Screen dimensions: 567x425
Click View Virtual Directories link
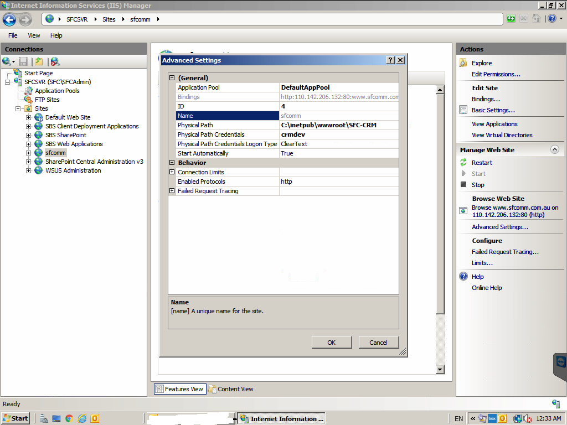click(x=502, y=135)
